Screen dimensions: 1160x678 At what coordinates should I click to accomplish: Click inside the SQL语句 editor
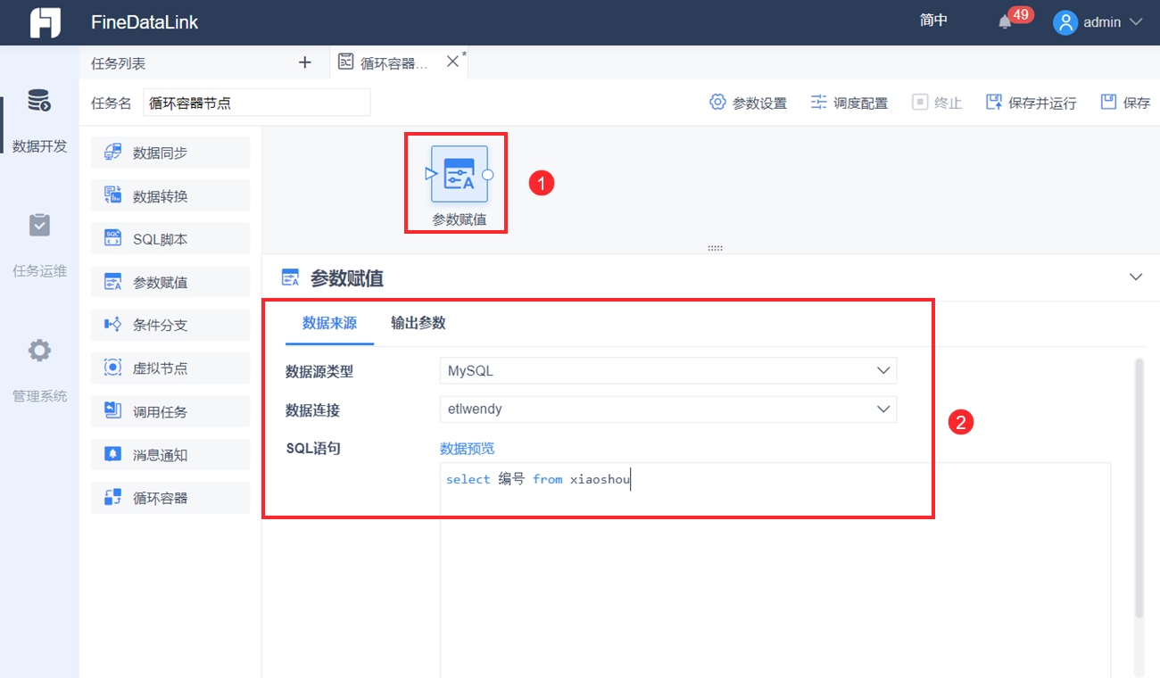click(x=775, y=571)
